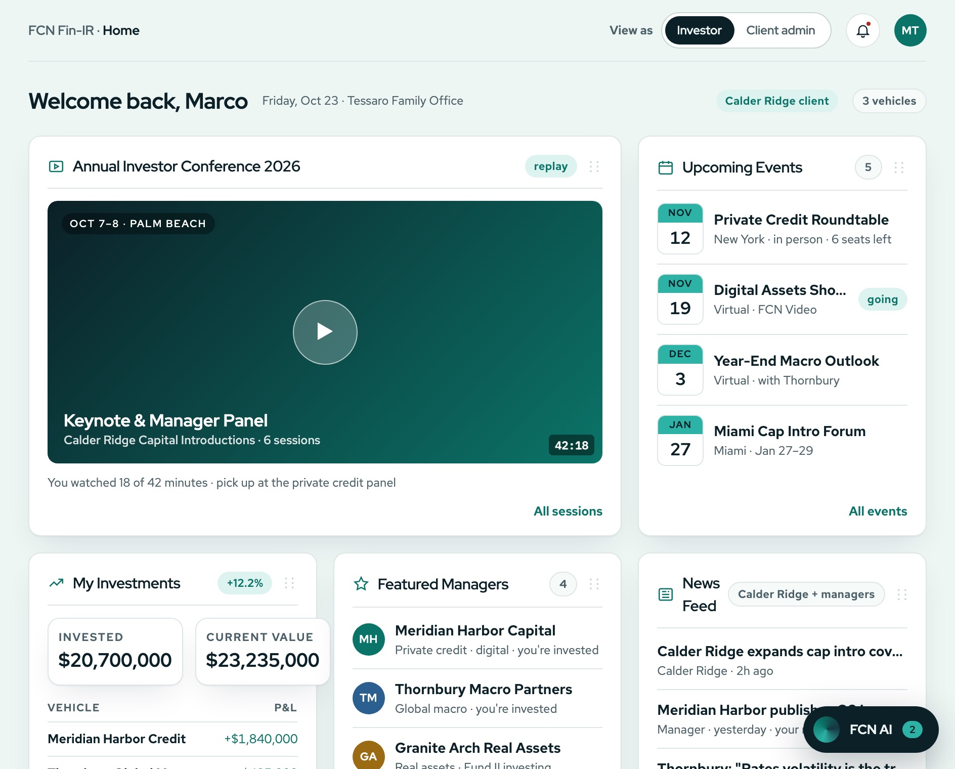Click the conference video icon

tap(56, 166)
